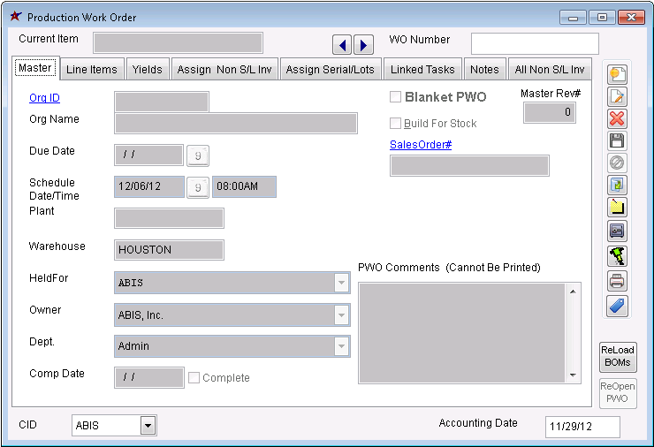Check the Build For Stock option
This screenshot has width=654, height=447.
396,124
